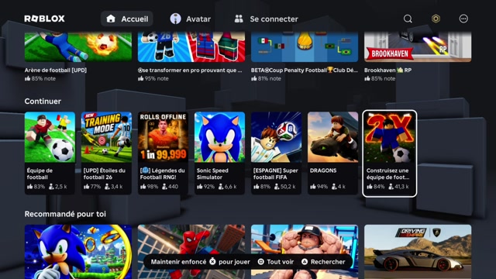This screenshot has width=496, height=279.
Task: Click the Maintenir enfoncé pour jouer hint
Action: click(x=200, y=262)
